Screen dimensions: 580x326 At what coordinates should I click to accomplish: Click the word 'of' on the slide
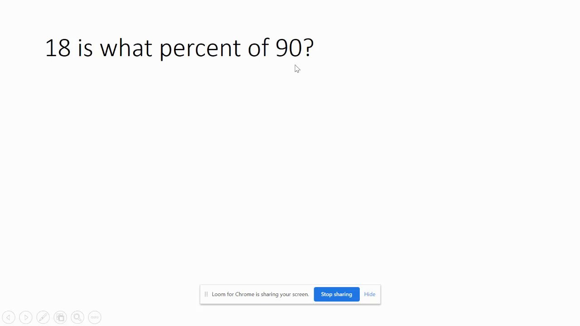(258, 48)
